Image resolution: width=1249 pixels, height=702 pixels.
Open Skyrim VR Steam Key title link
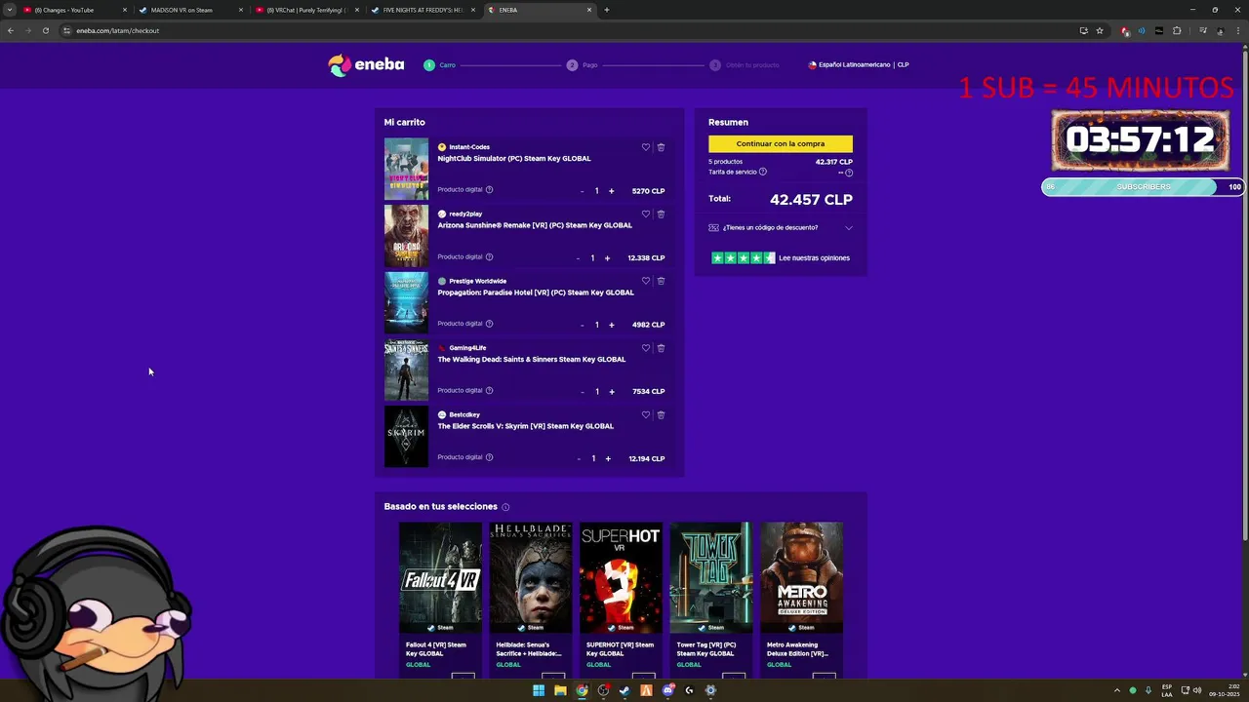coord(525,426)
